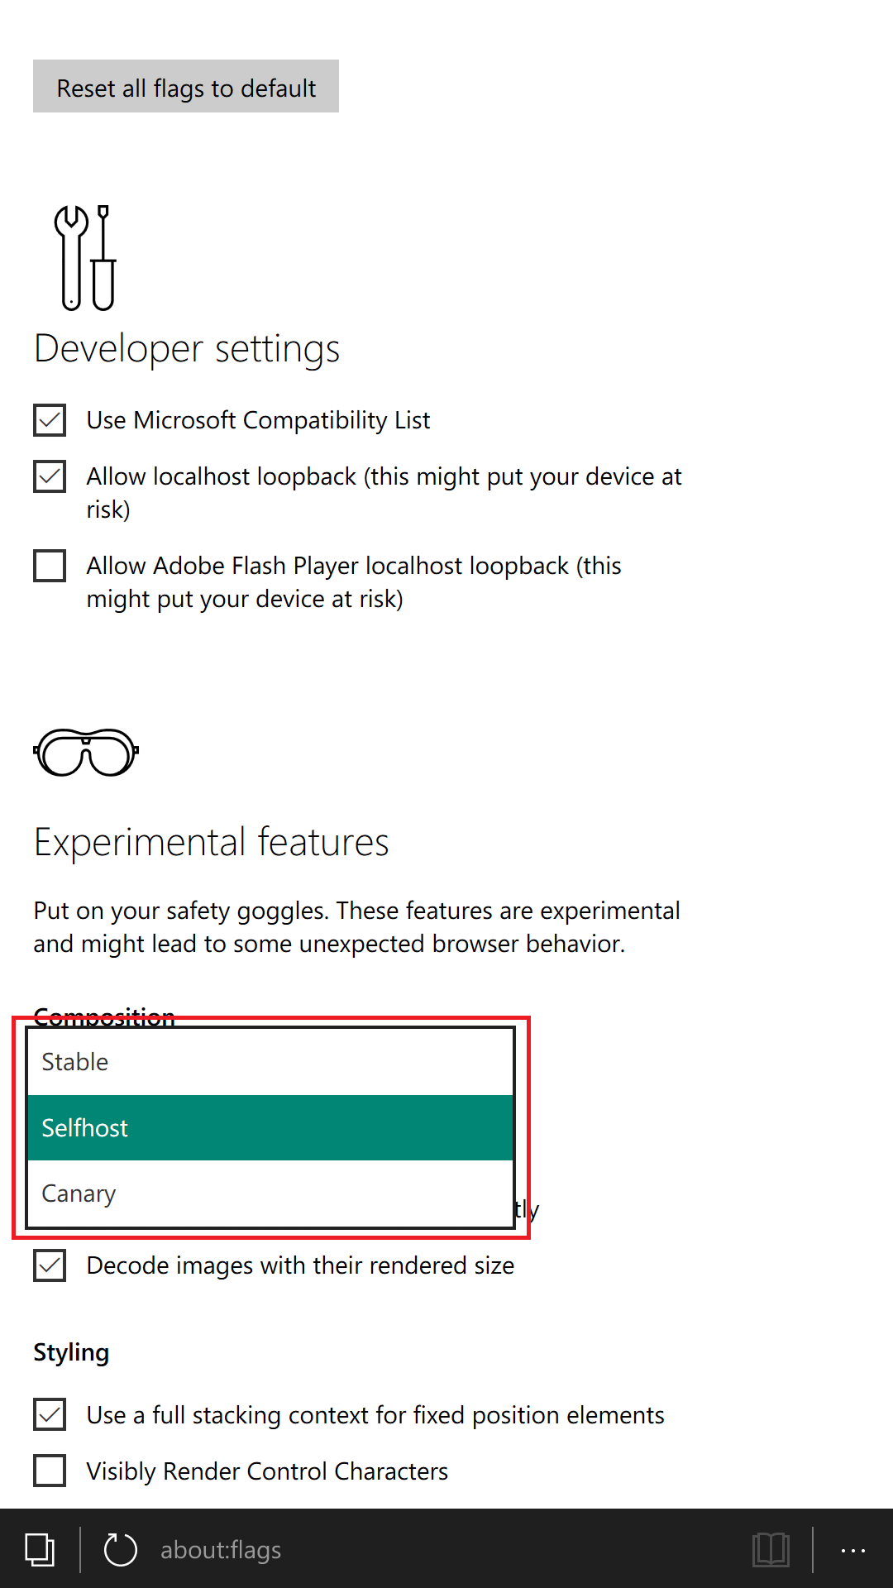This screenshot has width=893, height=1588.
Task: Click the about:flags address field
Action: pos(221,1550)
